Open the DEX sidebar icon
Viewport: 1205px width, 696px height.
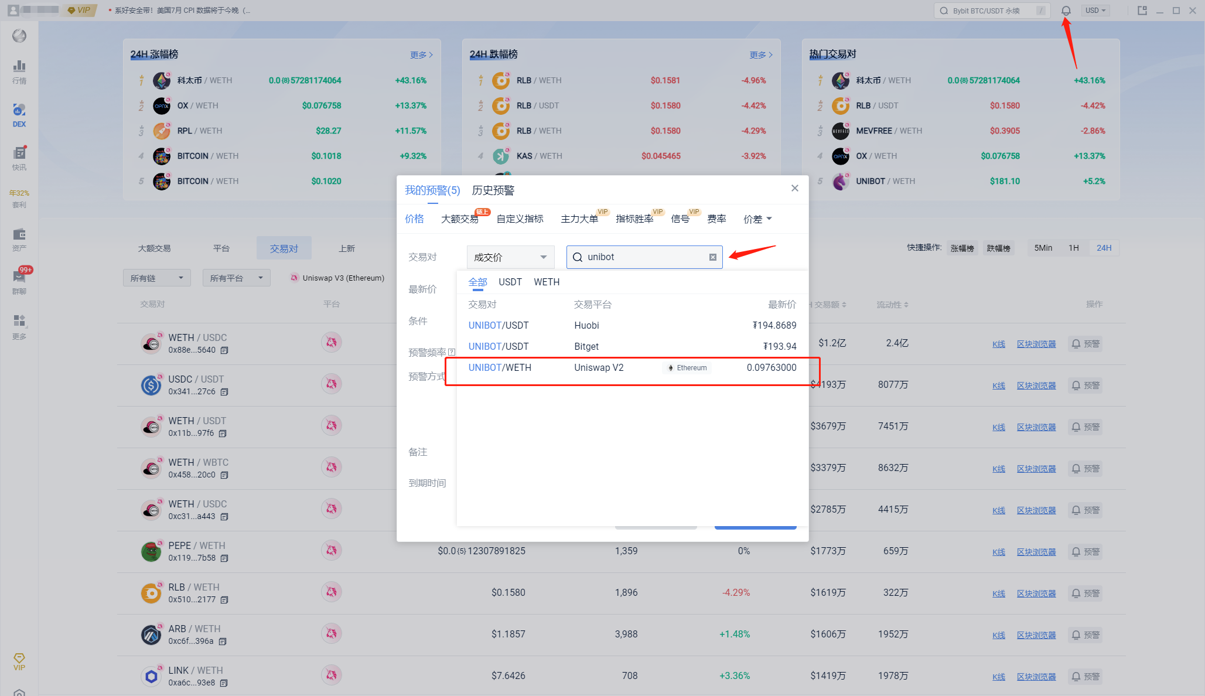19,115
